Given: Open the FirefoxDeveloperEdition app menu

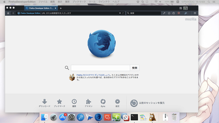Looking at the screenshot, I should pyautogui.click(x=22, y=2).
